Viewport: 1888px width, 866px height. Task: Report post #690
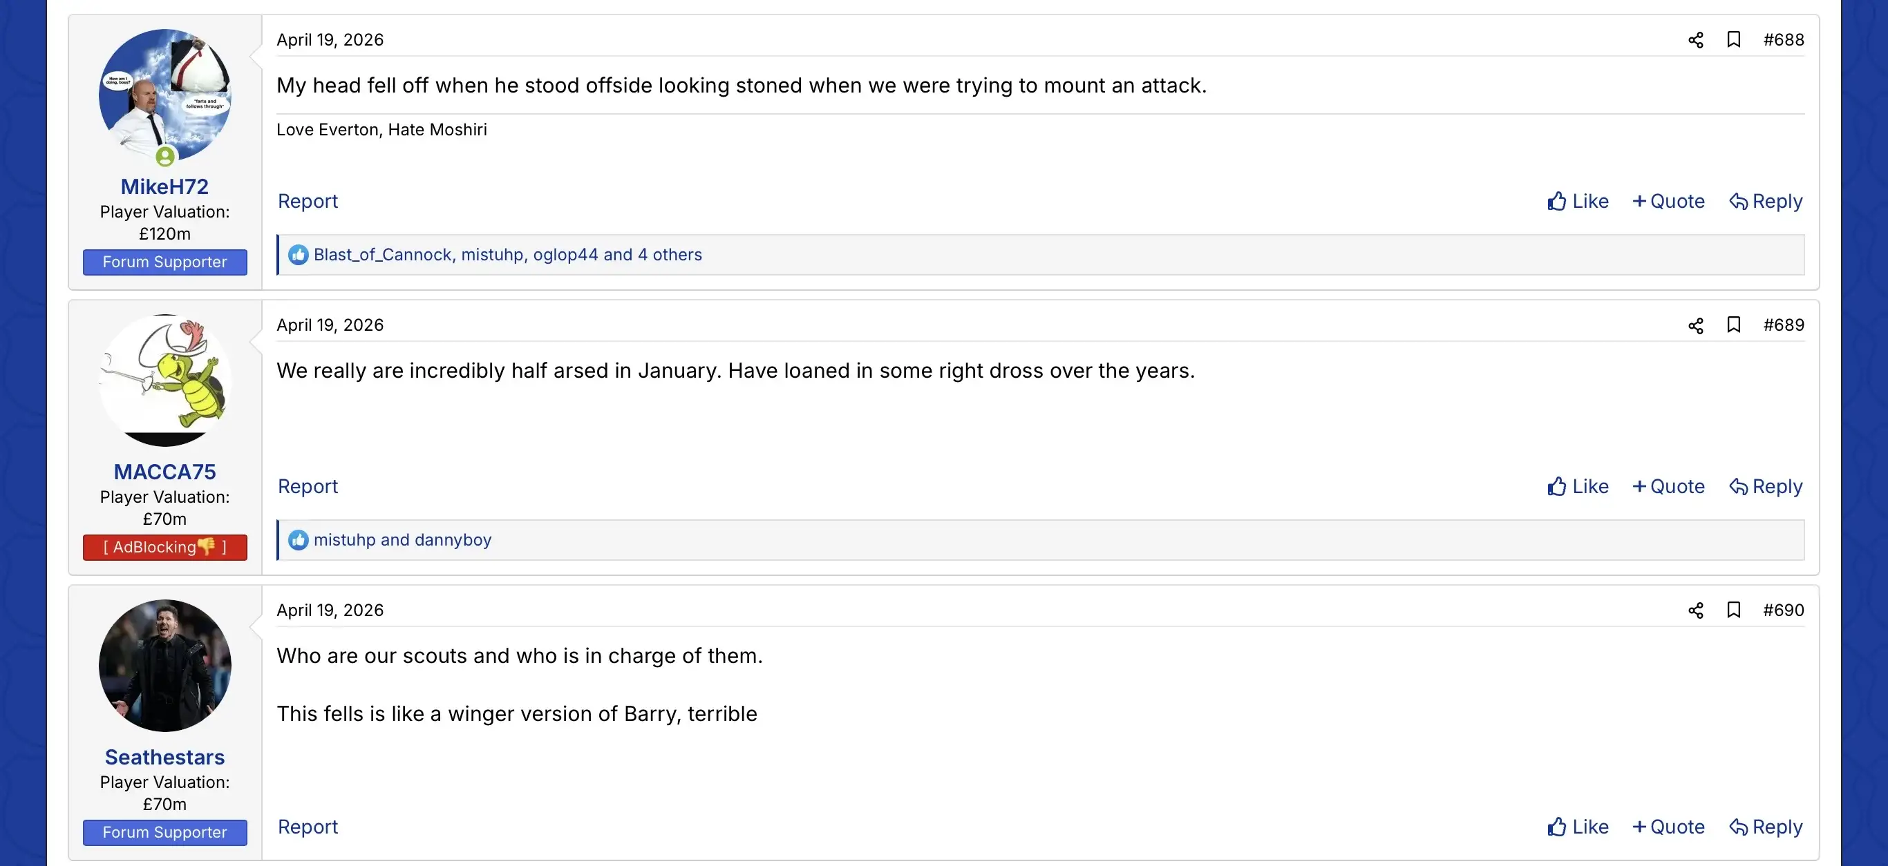(x=308, y=827)
